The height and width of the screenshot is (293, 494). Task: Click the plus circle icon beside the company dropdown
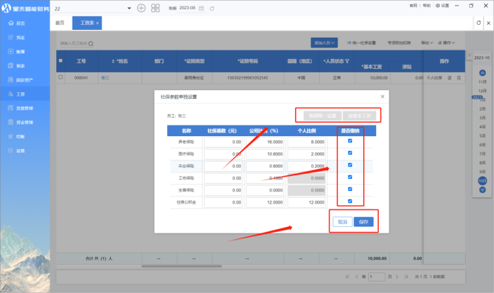(x=141, y=8)
